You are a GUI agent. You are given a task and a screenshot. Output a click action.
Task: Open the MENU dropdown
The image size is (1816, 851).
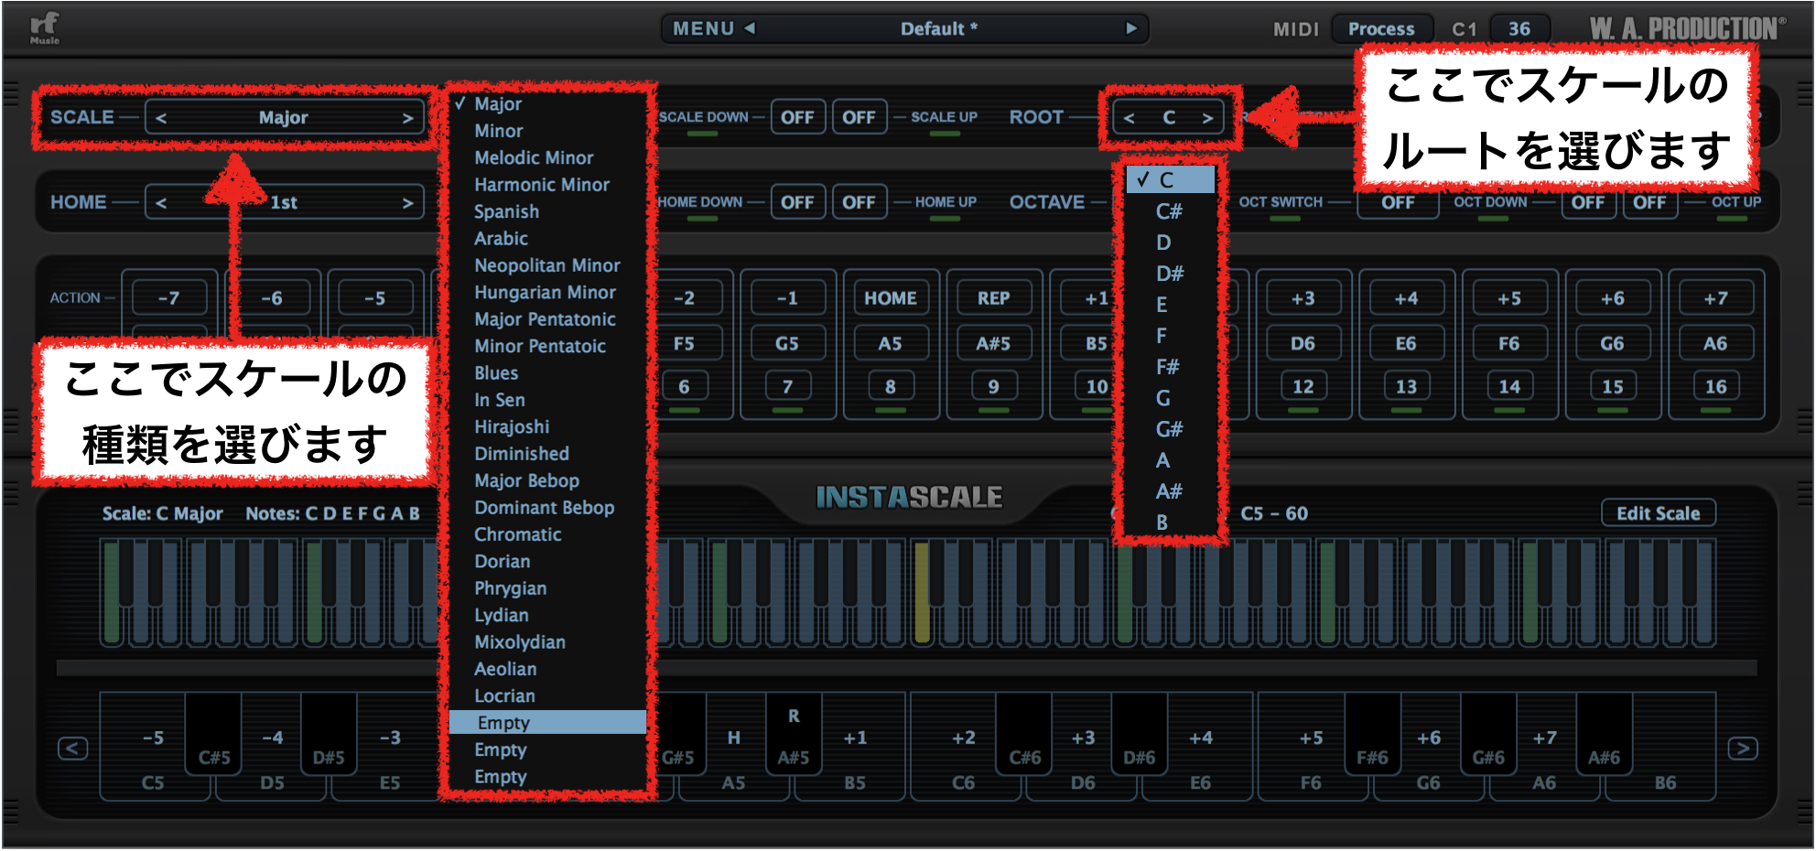coord(703,28)
